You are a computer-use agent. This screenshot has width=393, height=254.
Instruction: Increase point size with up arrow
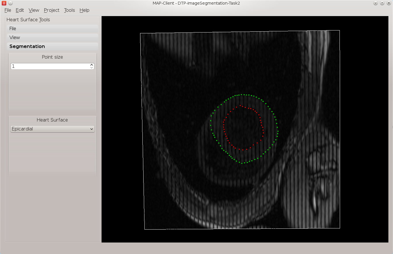pos(92,65)
